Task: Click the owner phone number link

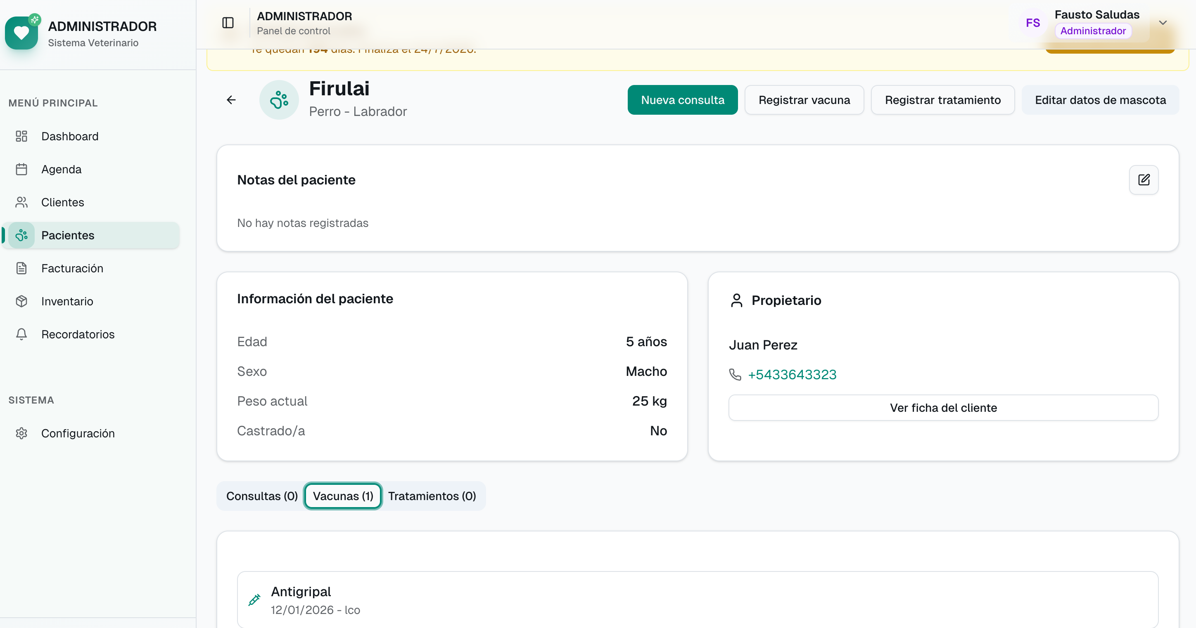Action: coord(792,374)
